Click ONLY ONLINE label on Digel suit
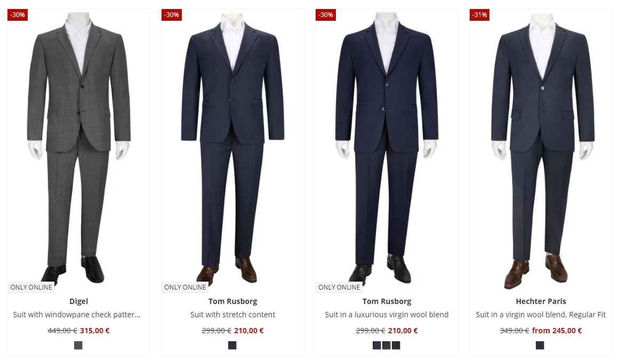619x362 pixels. [x=31, y=287]
